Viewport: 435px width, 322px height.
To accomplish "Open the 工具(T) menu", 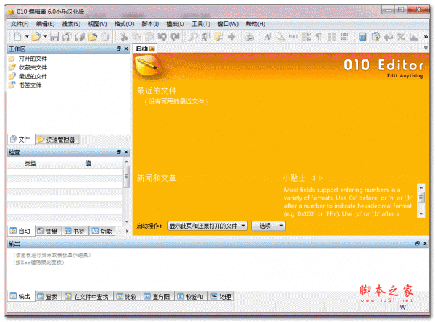I will tap(201, 24).
